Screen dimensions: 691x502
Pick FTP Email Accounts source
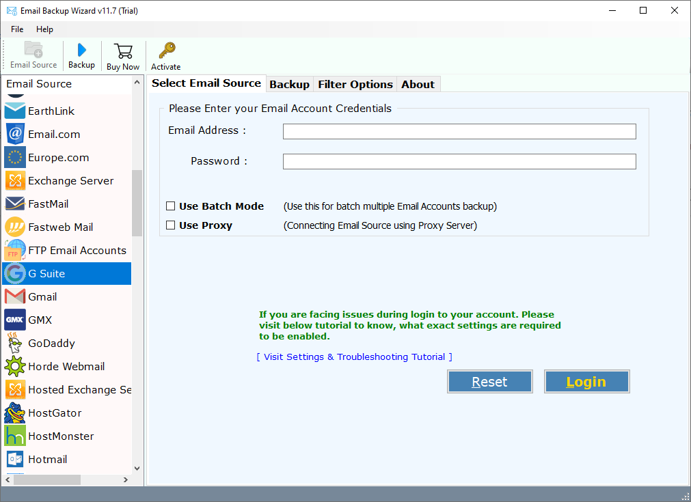click(67, 250)
